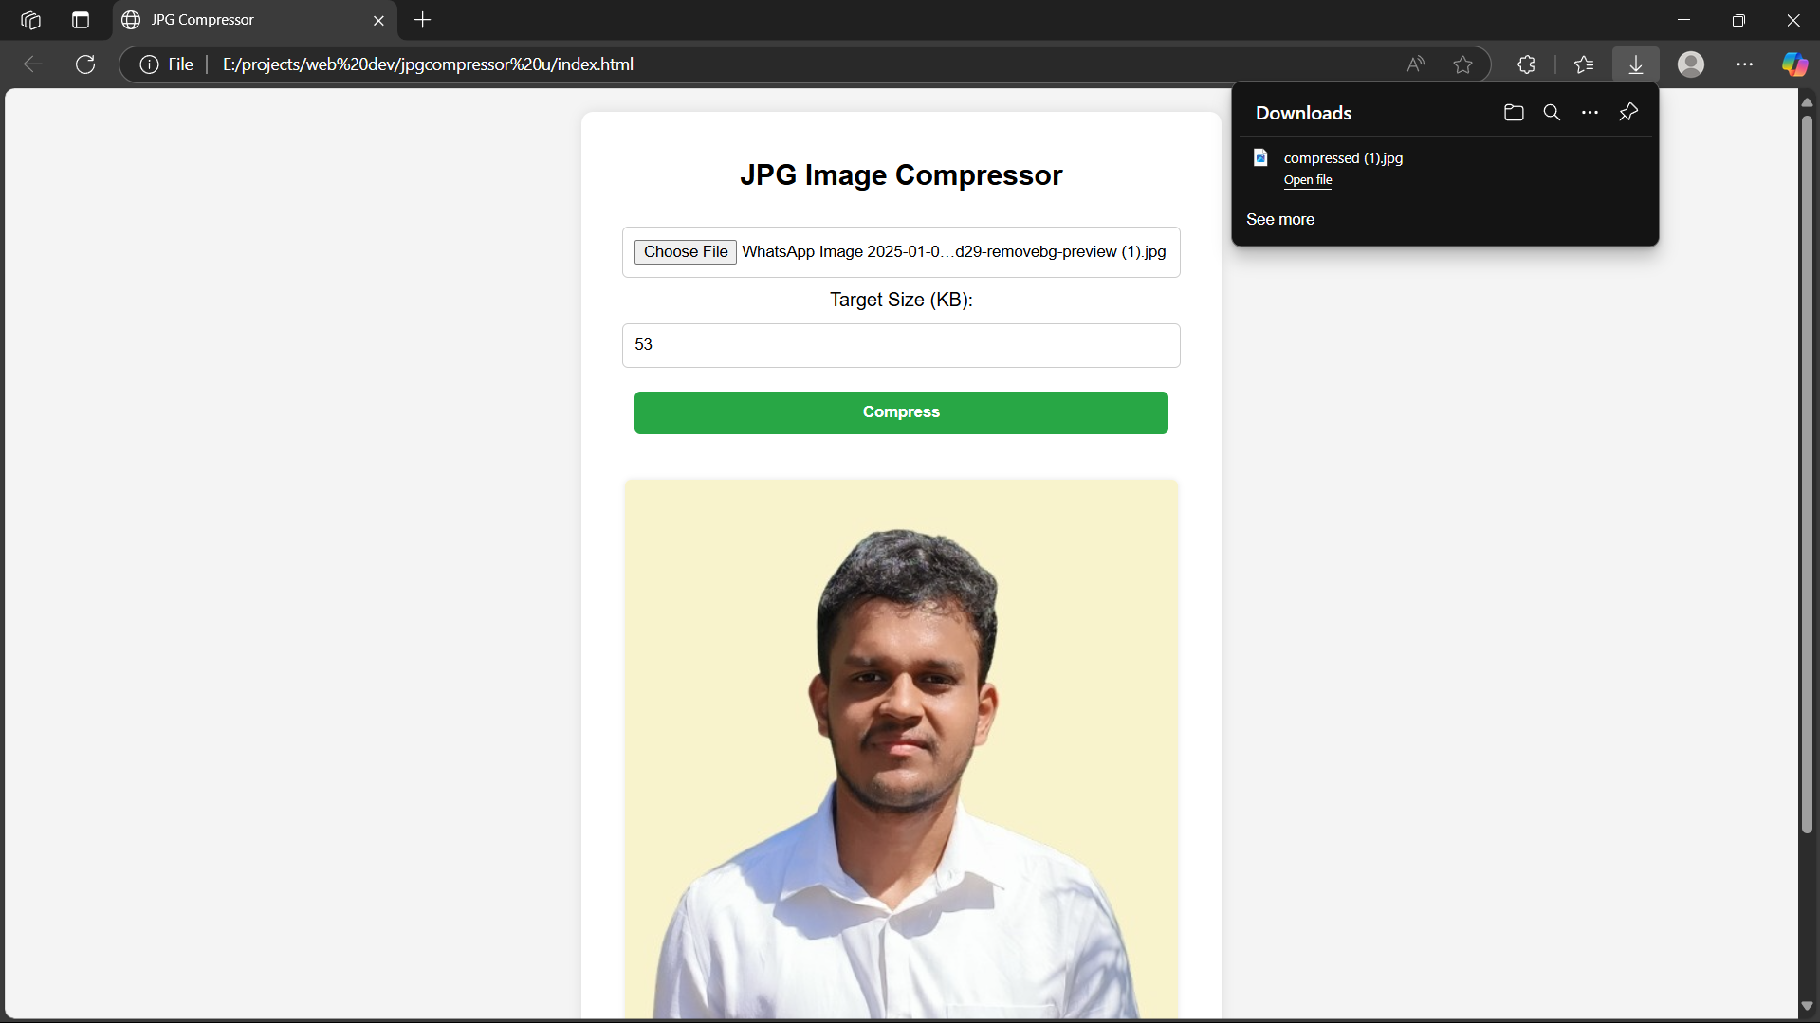
Task: Open browser Settings and more menu
Action: tap(1744, 64)
